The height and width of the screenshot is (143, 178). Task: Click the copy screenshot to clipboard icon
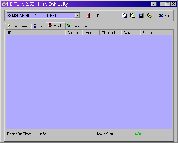click(x=133, y=15)
